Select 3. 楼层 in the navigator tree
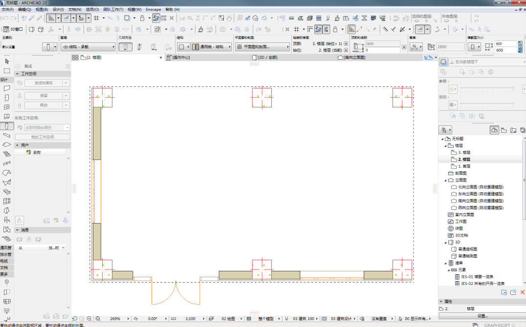Viewport: 526px width, 327px height. pyautogui.click(x=464, y=153)
